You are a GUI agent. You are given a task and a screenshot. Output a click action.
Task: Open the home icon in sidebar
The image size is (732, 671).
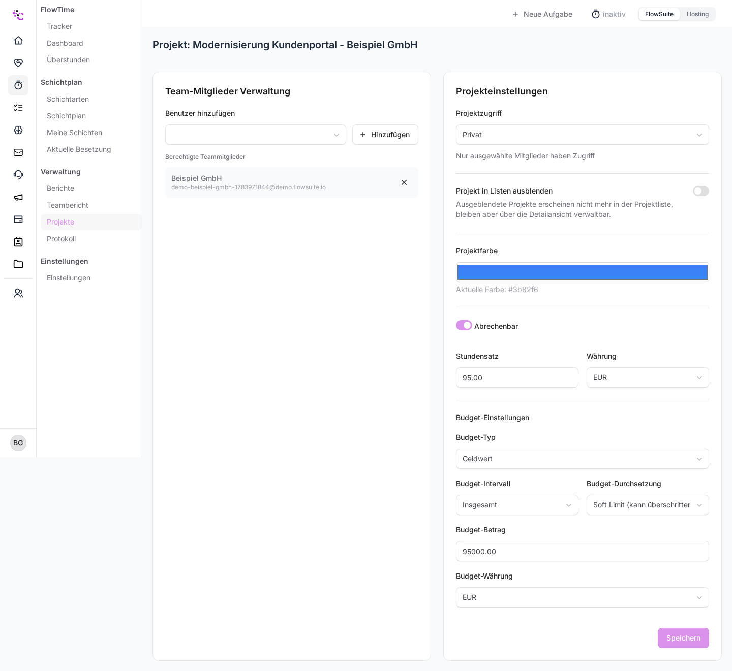tap(18, 41)
